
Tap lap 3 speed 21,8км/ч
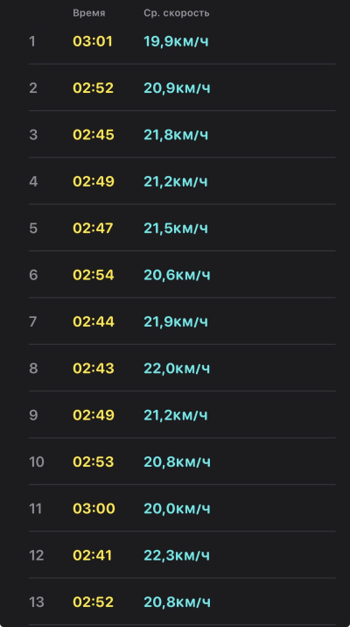176,135
